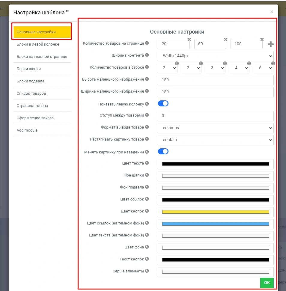The width and height of the screenshot is (286, 291).
Task: Click info icon beside Цвет кнопок label
Action: (147, 211)
